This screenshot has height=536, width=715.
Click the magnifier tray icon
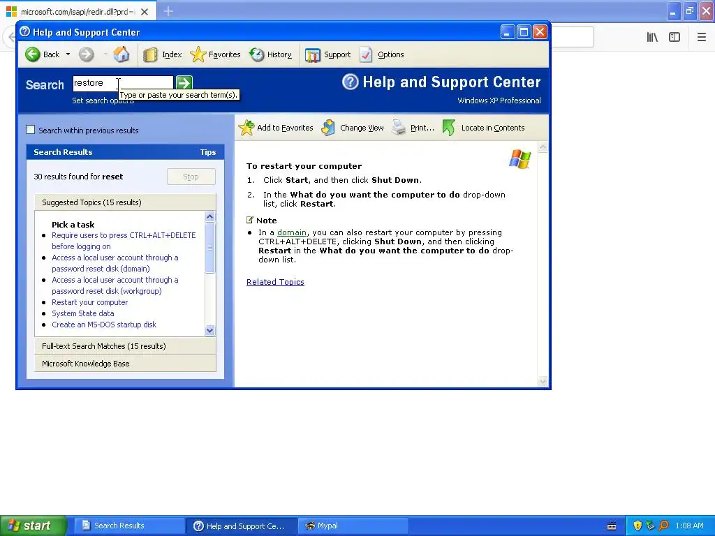[x=663, y=526]
